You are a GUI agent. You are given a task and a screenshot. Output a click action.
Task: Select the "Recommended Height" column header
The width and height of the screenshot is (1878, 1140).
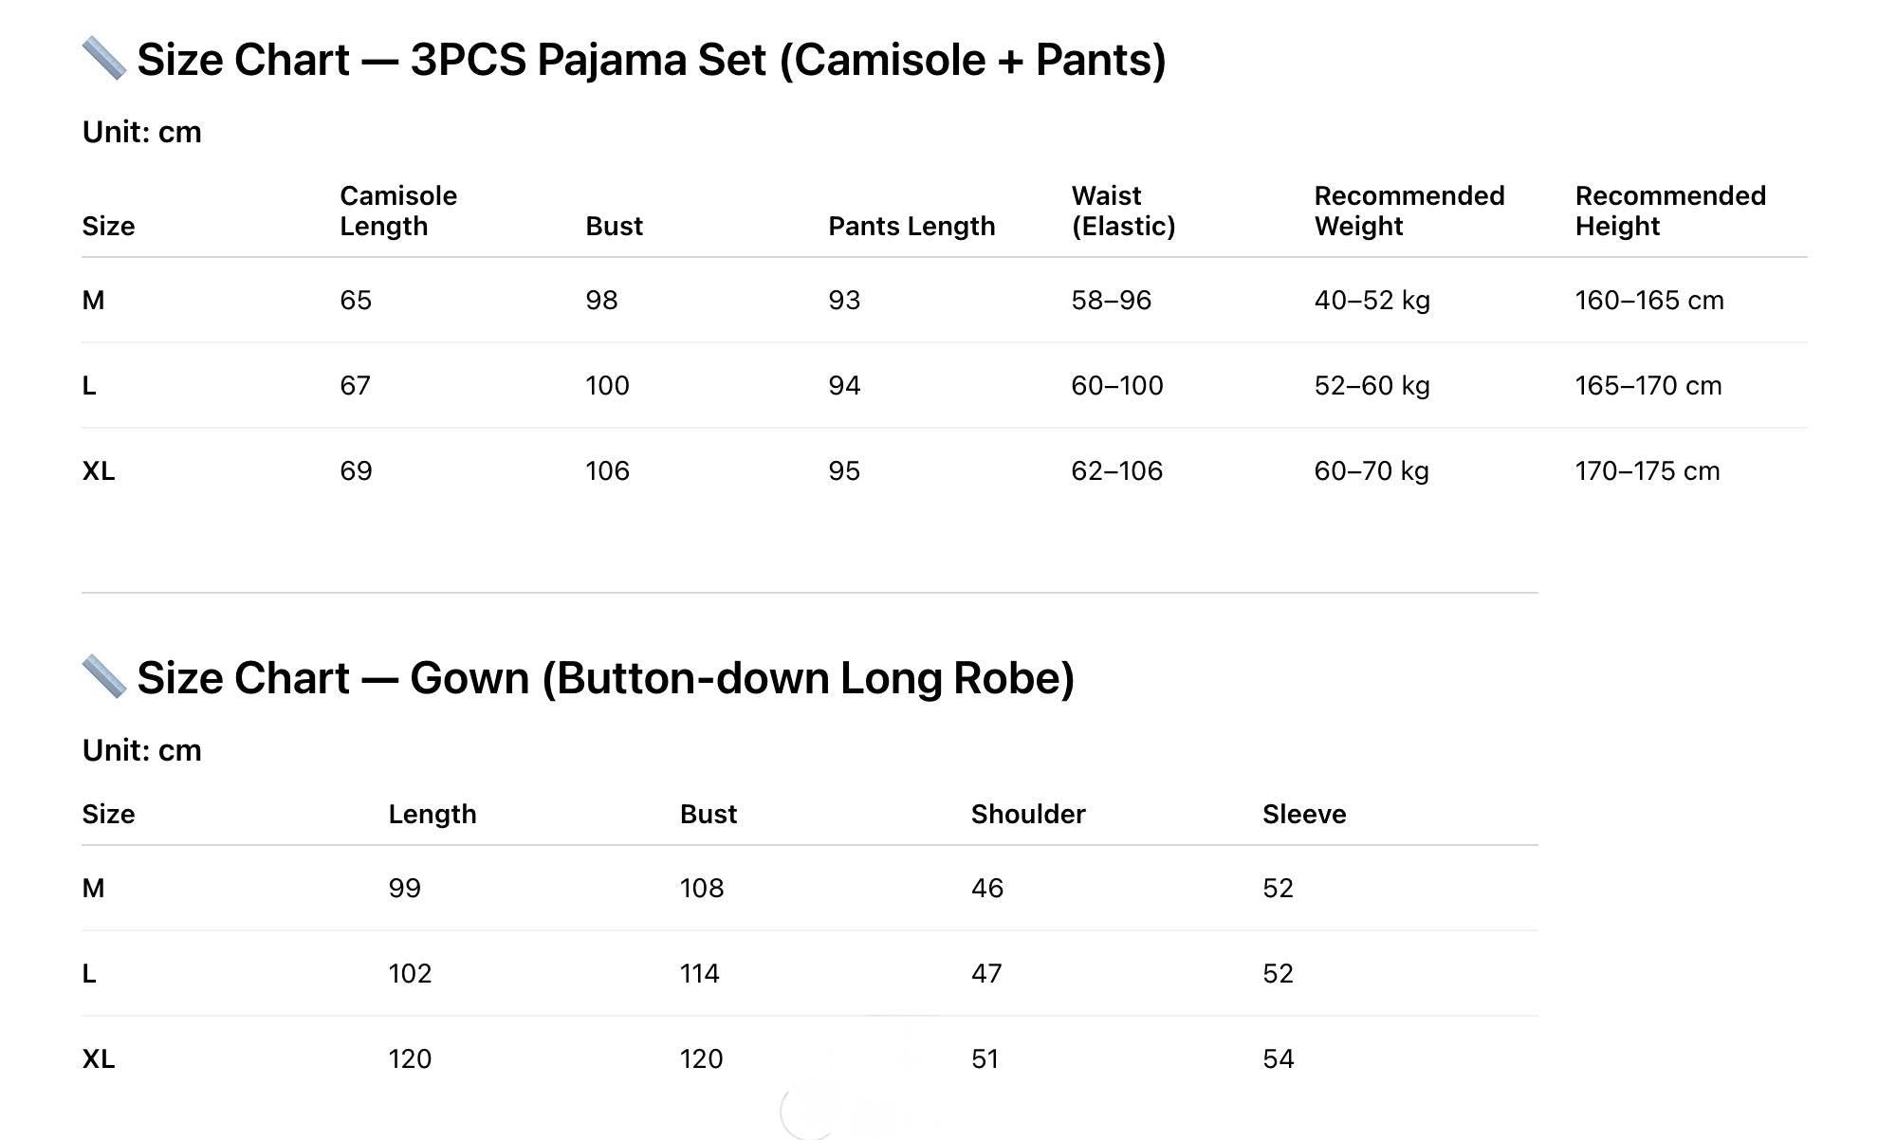1669,211
